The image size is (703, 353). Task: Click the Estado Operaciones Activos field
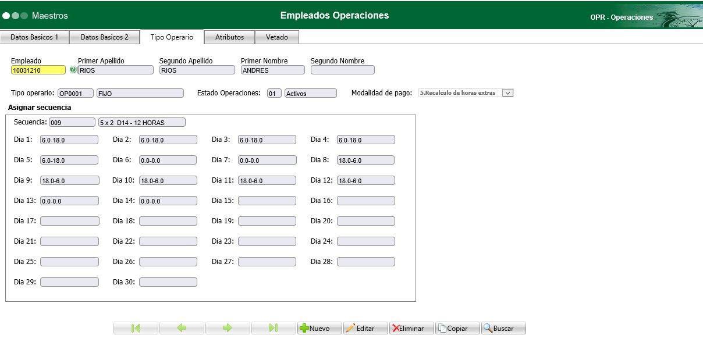pos(311,93)
